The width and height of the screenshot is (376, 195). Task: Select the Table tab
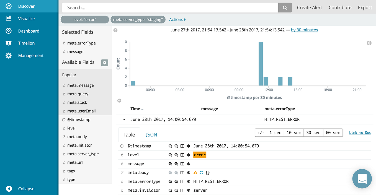(x=129, y=134)
